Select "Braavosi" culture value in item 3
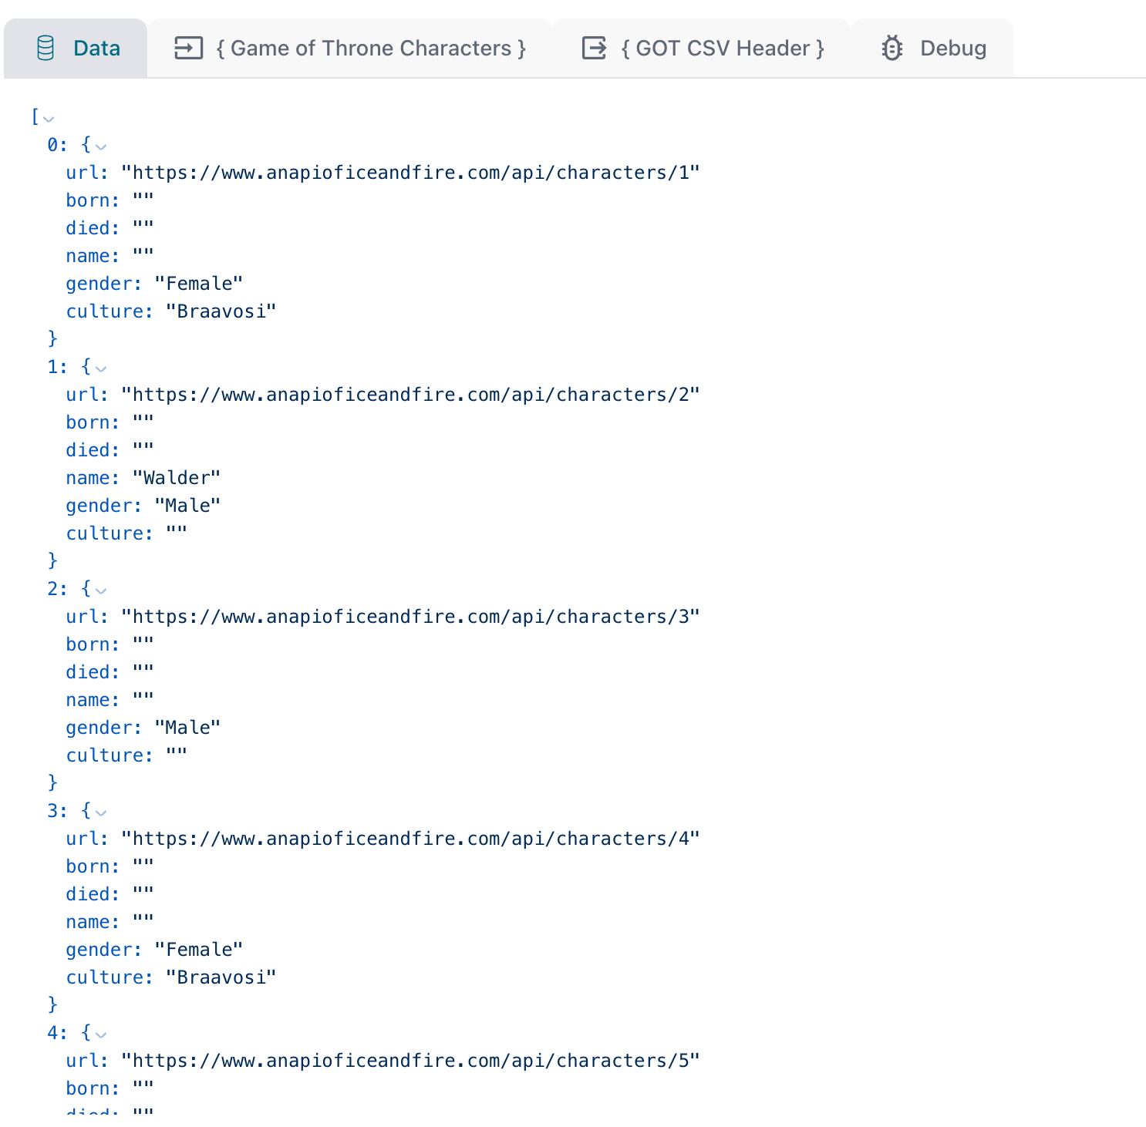1146x1127 pixels. [221, 977]
